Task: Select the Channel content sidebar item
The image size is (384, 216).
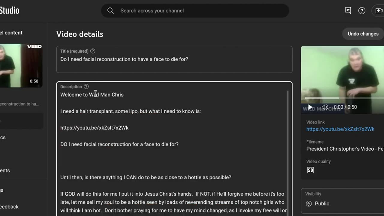Action: click(x=11, y=33)
